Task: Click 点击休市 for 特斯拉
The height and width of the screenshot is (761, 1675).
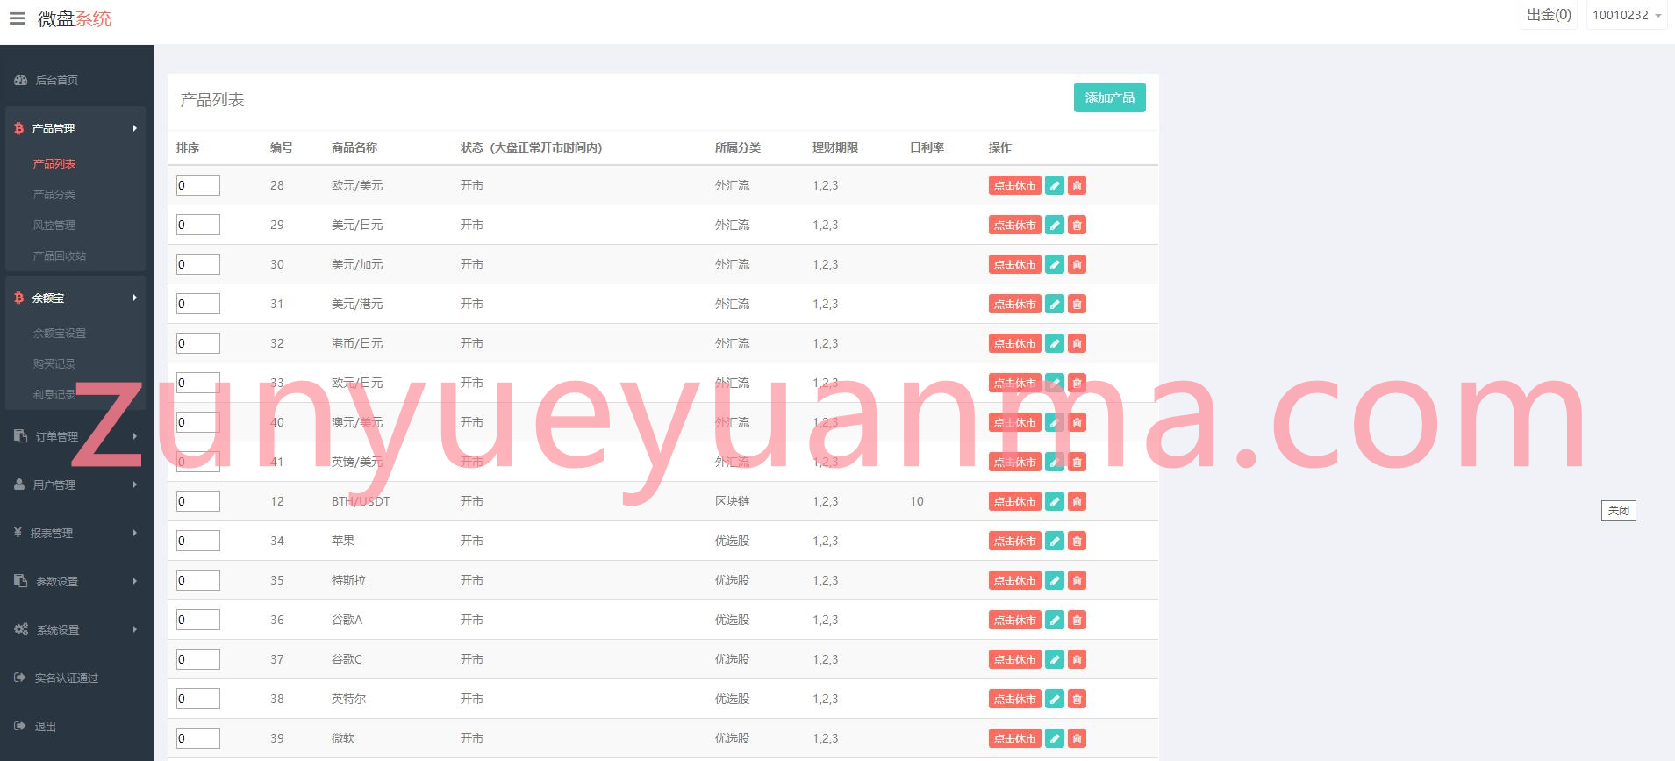Action: [1014, 580]
